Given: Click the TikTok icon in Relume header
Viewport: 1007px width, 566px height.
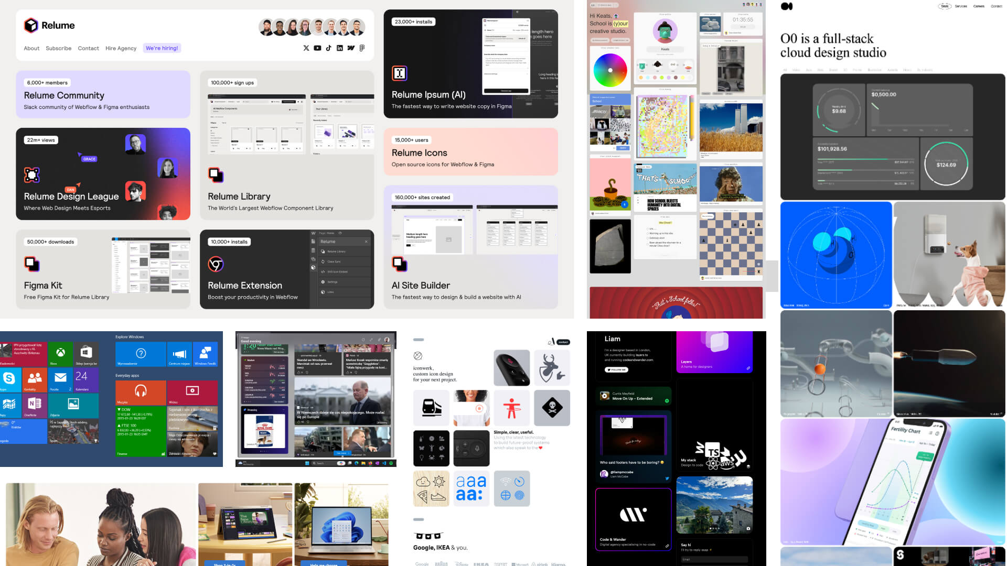Looking at the screenshot, I should click(x=328, y=48).
